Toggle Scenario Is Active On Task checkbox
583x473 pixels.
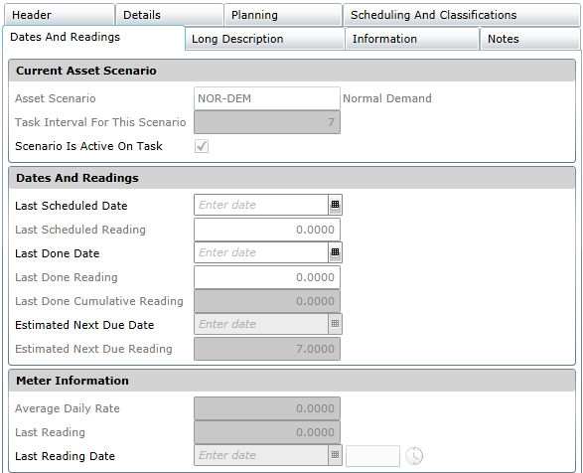pyautogui.click(x=202, y=146)
